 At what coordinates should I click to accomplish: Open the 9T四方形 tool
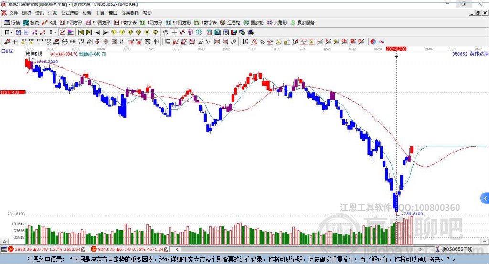[179, 23]
